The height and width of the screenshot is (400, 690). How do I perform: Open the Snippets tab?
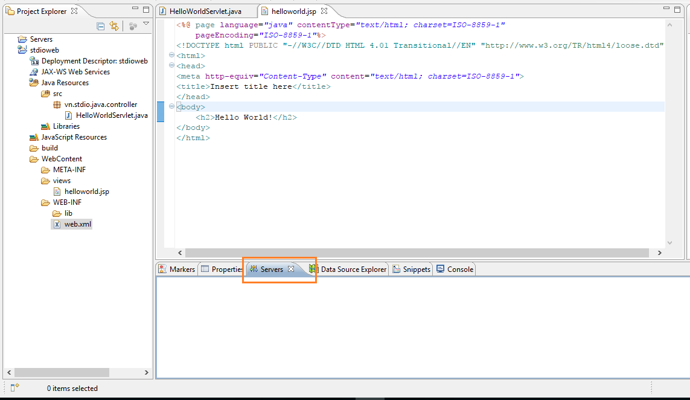[412, 269]
